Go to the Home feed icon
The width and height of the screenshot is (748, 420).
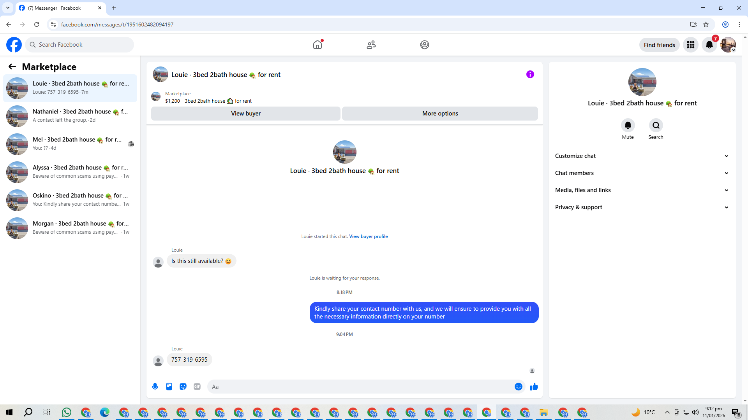318,45
